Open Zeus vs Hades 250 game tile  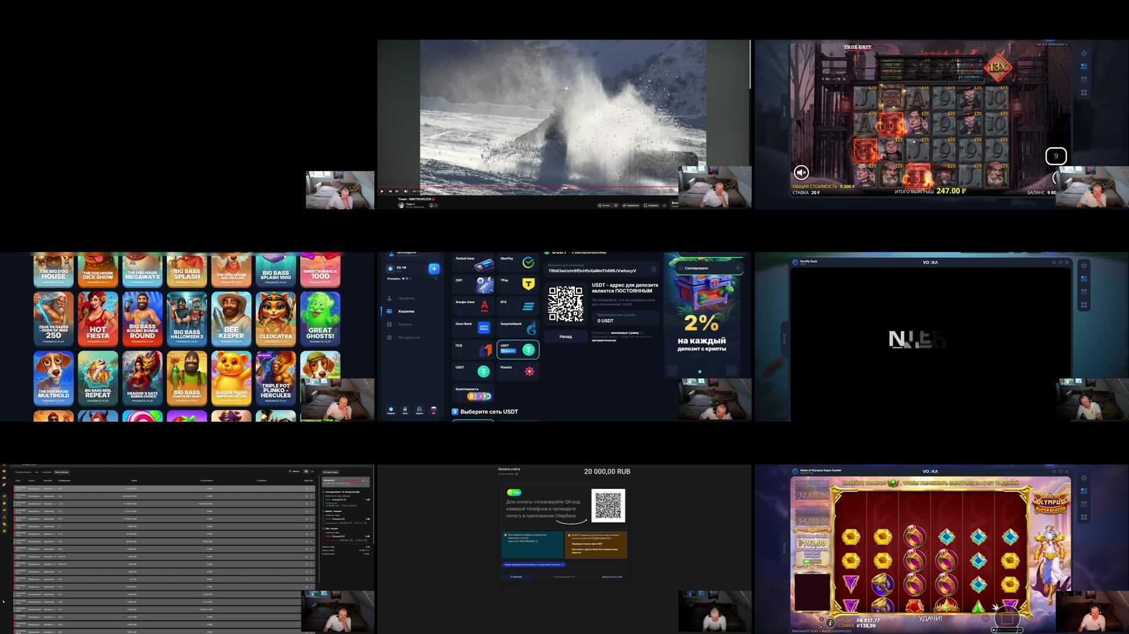pos(54,318)
